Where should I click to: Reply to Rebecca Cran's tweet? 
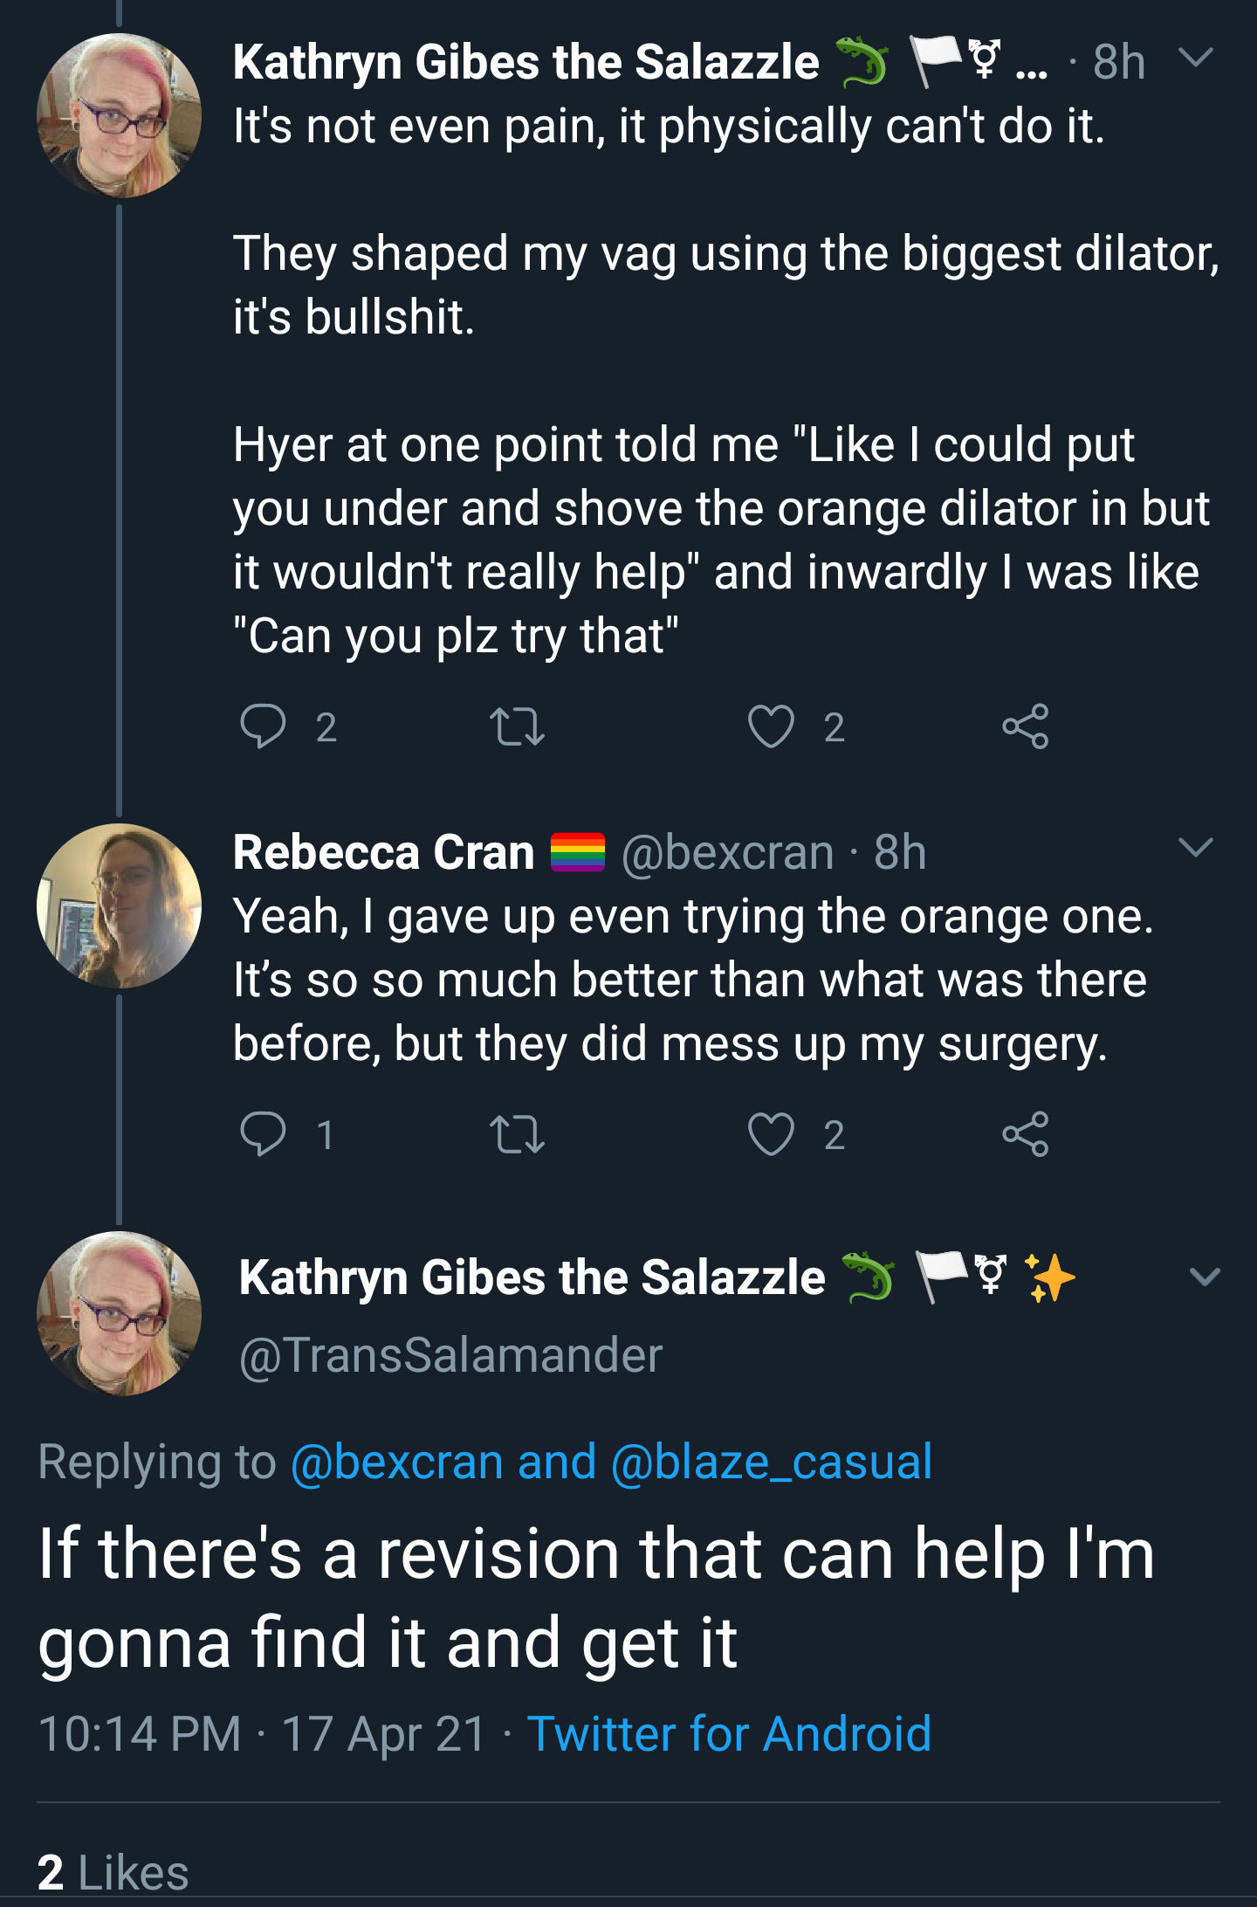(263, 1134)
